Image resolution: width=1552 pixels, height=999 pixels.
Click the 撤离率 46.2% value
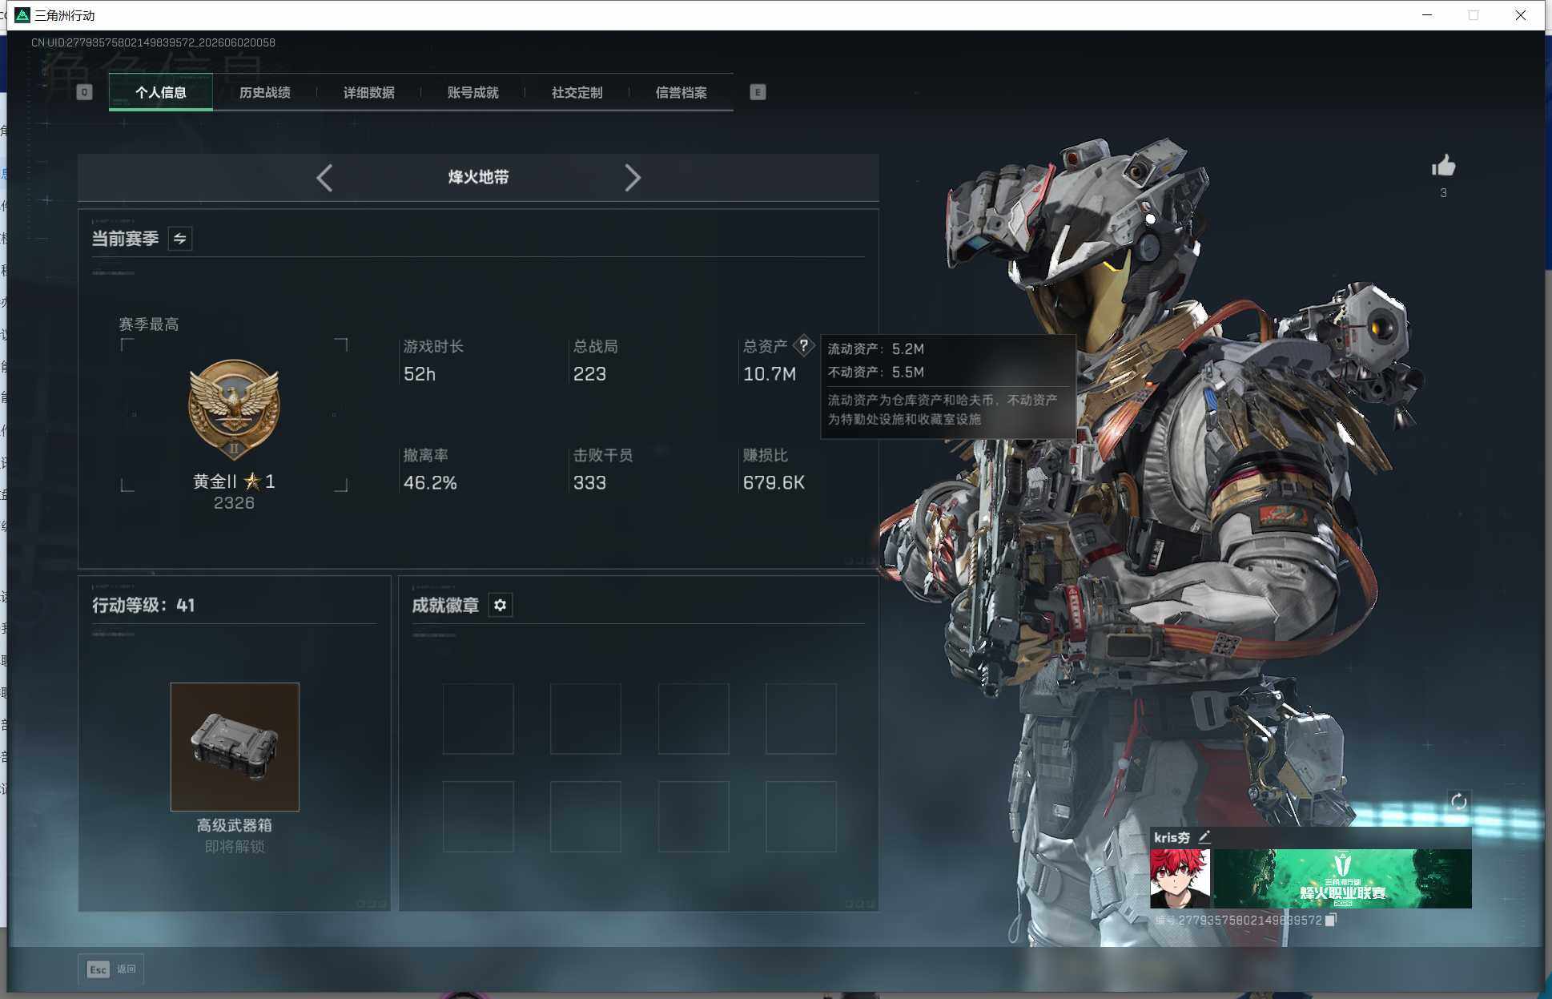click(430, 483)
